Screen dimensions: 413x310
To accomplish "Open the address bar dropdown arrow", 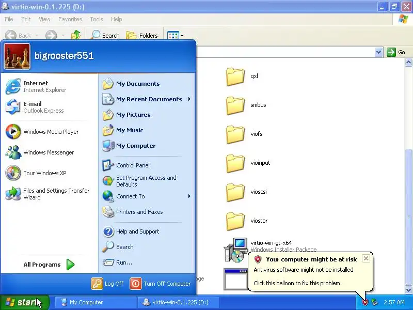I will tap(378, 52).
